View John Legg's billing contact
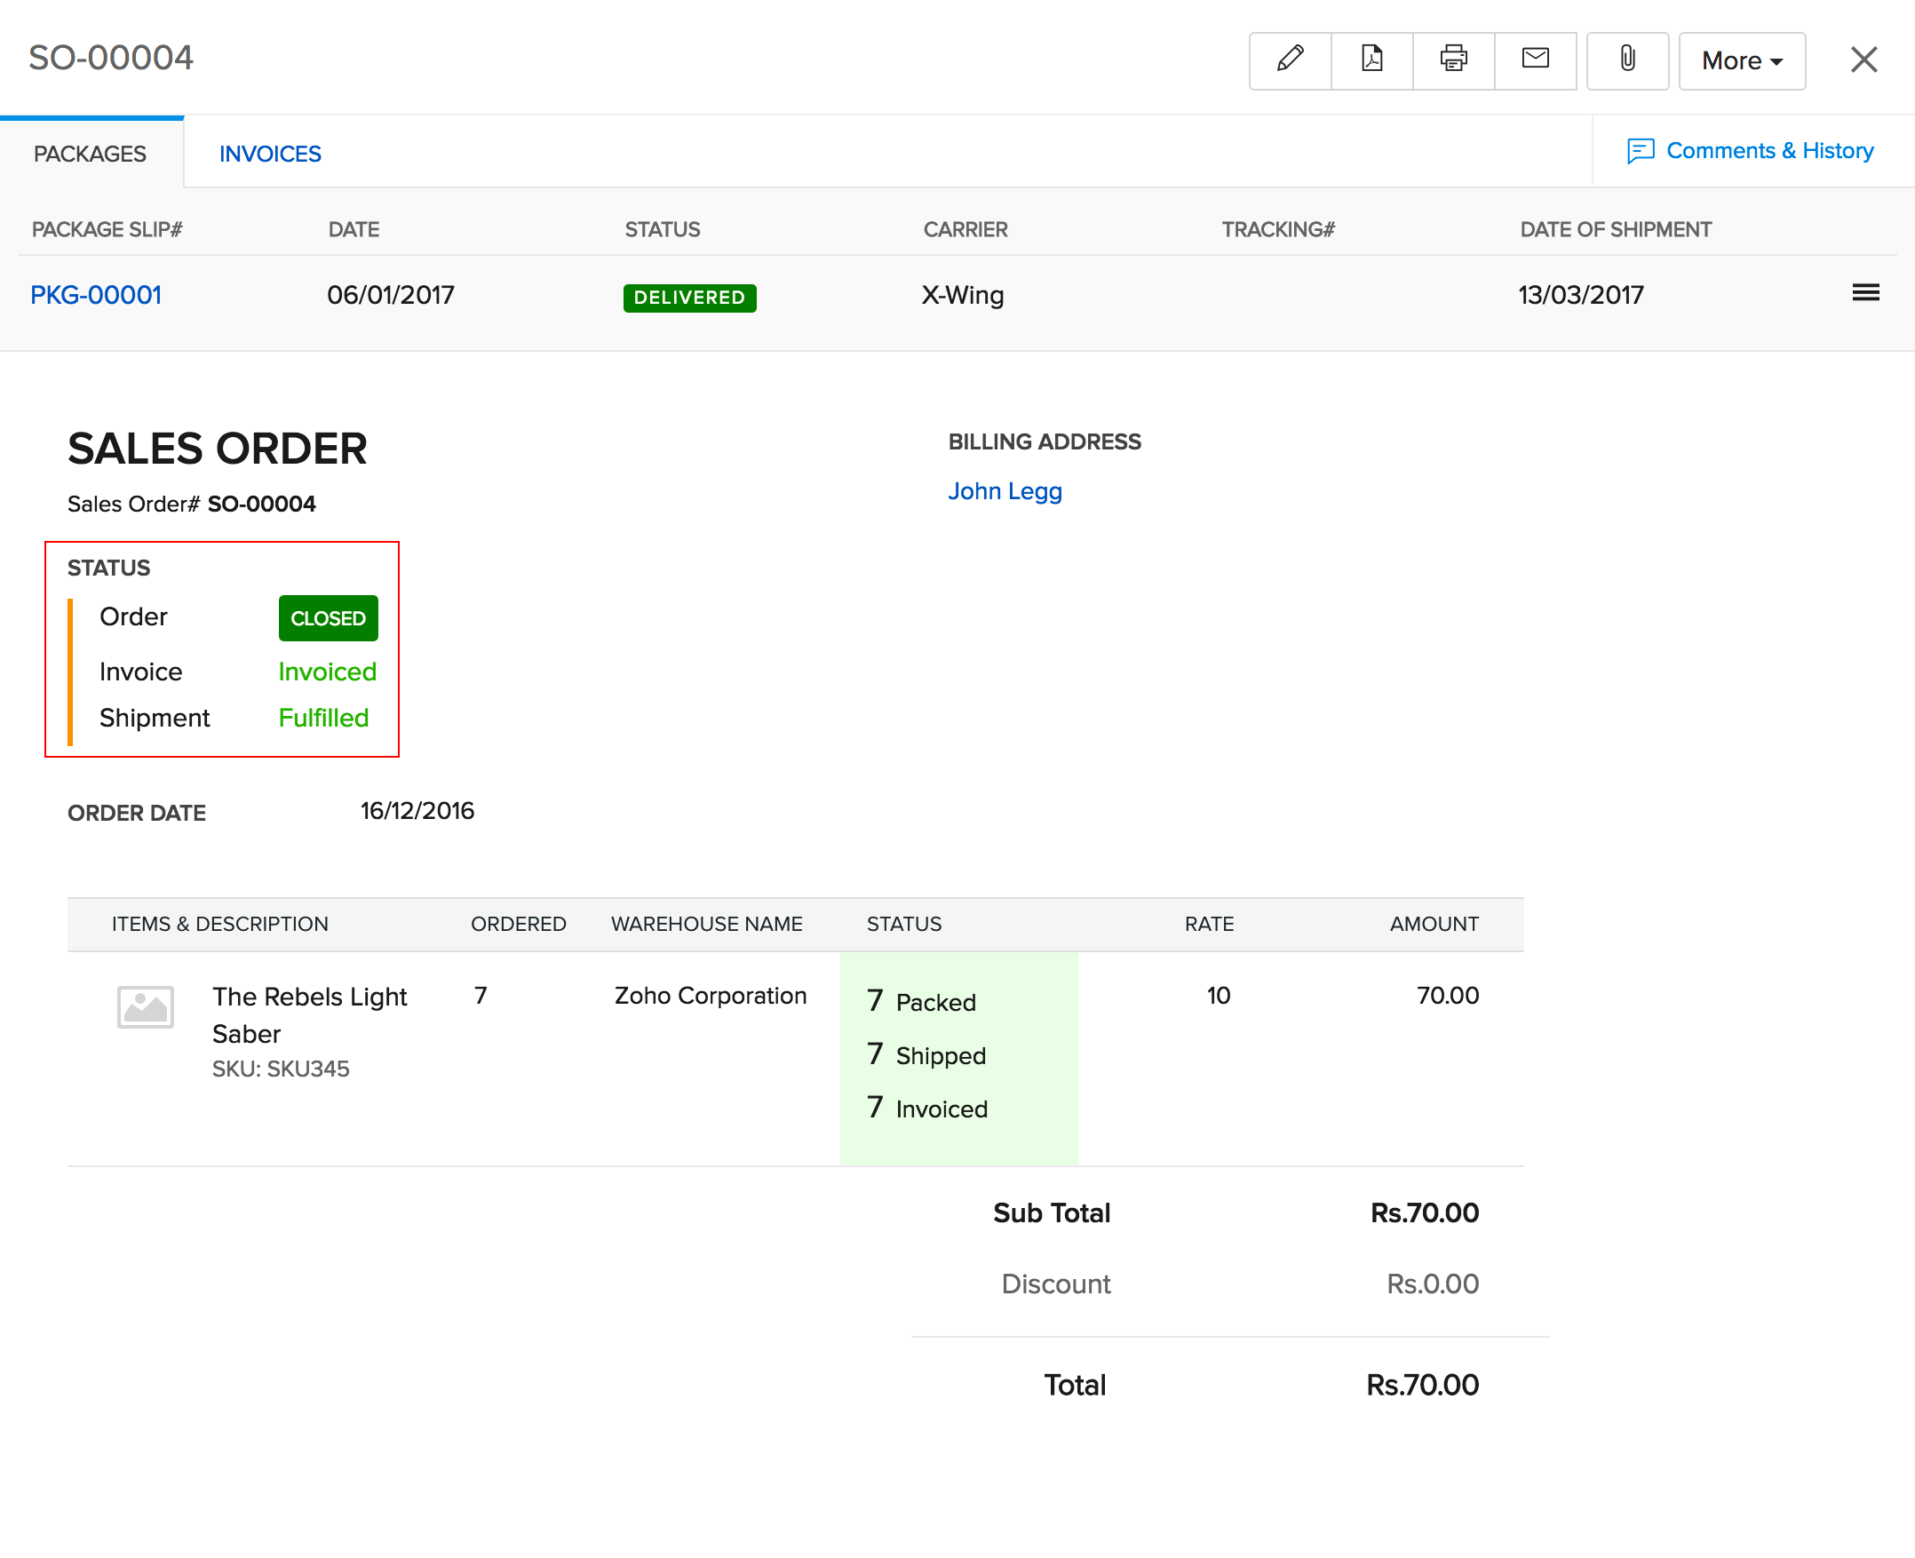This screenshot has width=1915, height=1558. pos(1005,491)
